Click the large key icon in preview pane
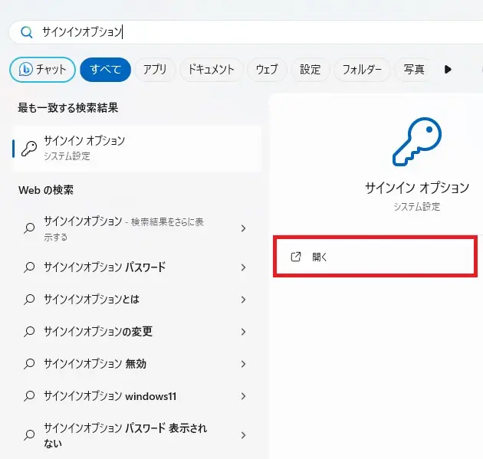 point(416,142)
